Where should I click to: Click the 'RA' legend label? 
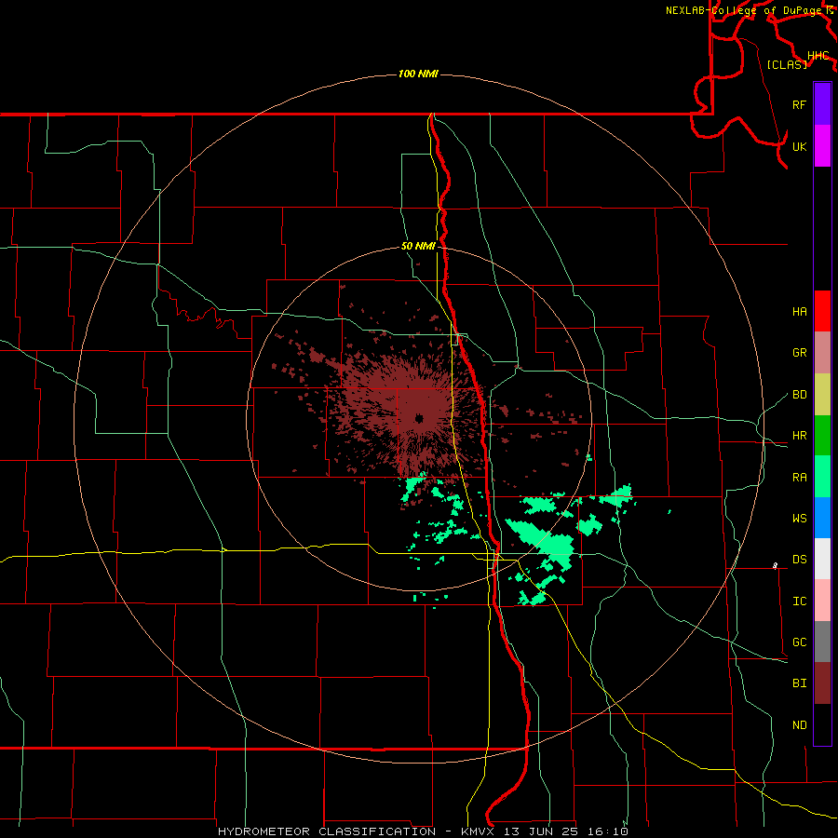coord(799,478)
